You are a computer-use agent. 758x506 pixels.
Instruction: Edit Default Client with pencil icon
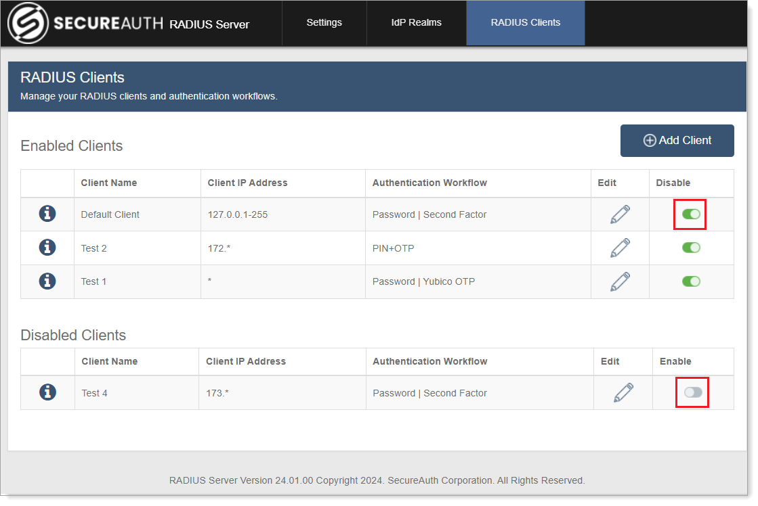coord(620,214)
